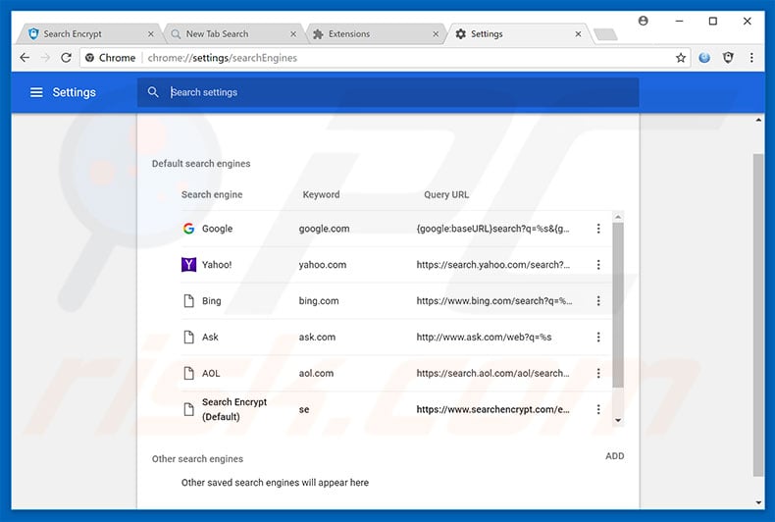Open more actions for Search Encrypt row
The width and height of the screenshot is (775, 522).
(598, 409)
